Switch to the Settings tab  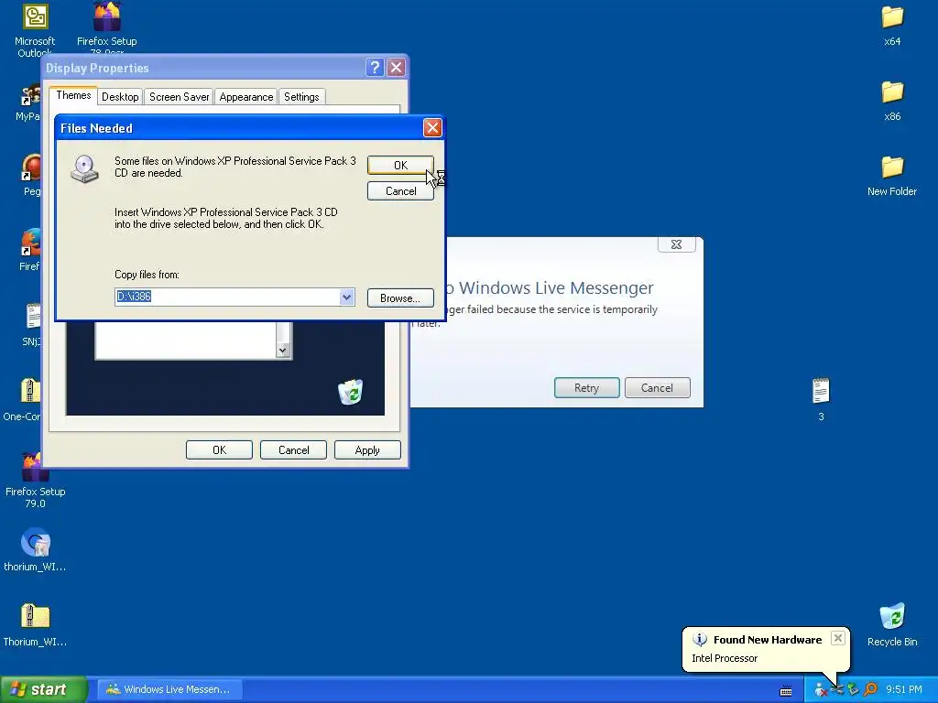coord(301,97)
